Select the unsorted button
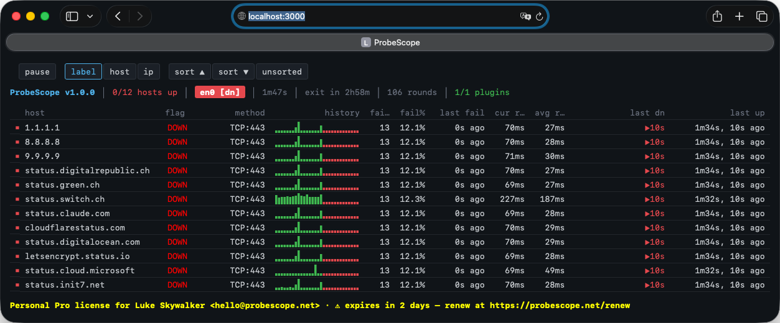Screen dimensions: 780x323 (282, 71)
